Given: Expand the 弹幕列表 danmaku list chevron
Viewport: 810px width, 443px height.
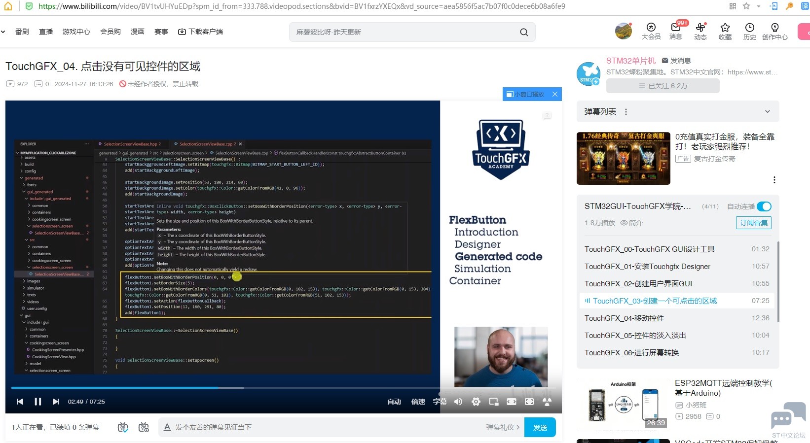Looking at the screenshot, I should [x=767, y=112].
